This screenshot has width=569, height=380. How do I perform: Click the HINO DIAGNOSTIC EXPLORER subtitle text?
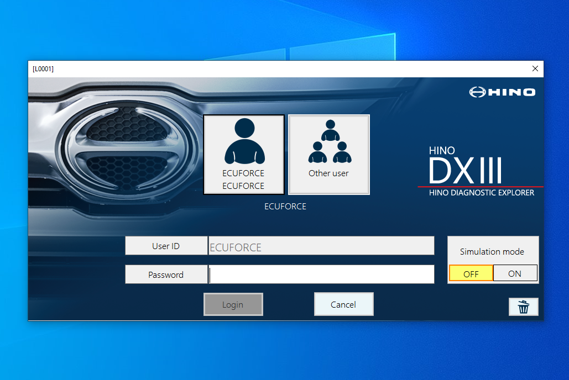click(482, 193)
